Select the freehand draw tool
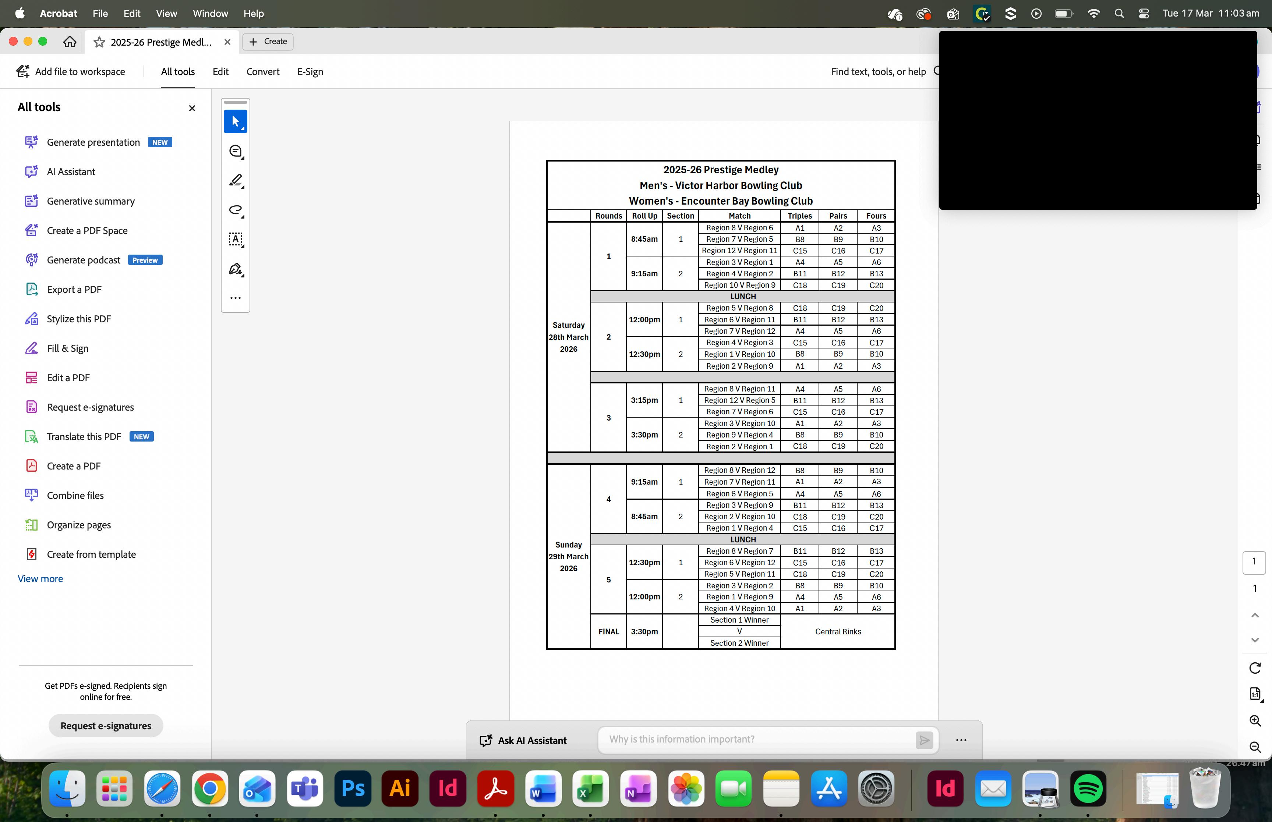Viewport: 1272px width, 822px height. coord(236,210)
